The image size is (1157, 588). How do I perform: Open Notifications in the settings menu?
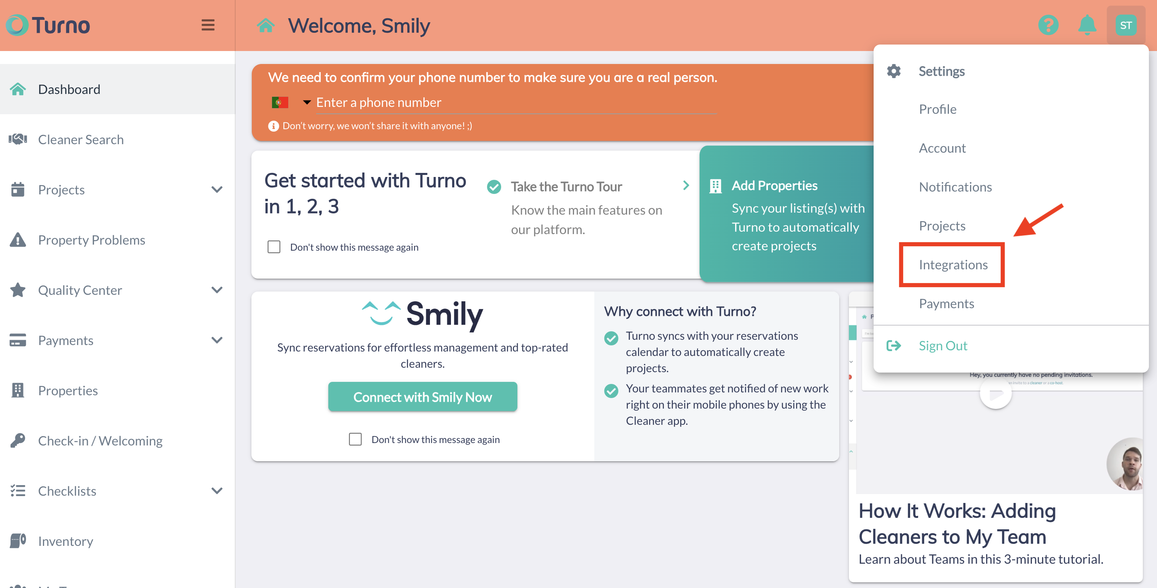(x=955, y=187)
